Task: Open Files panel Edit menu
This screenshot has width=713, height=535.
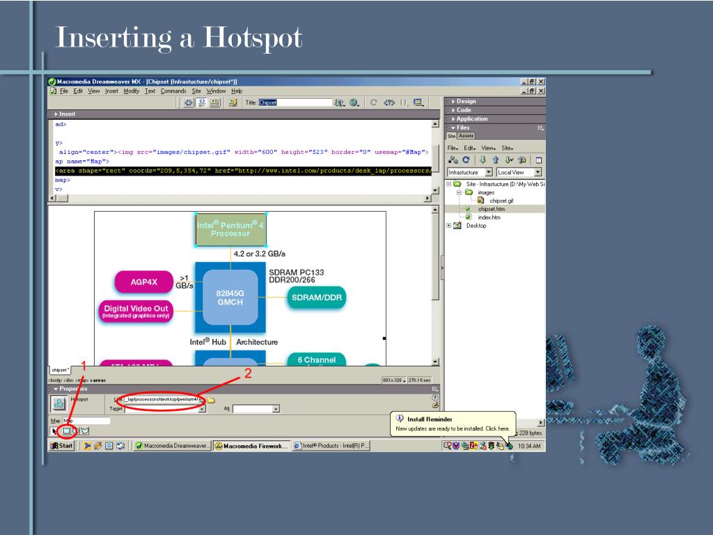Action: pyautogui.click(x=470, y=148)
